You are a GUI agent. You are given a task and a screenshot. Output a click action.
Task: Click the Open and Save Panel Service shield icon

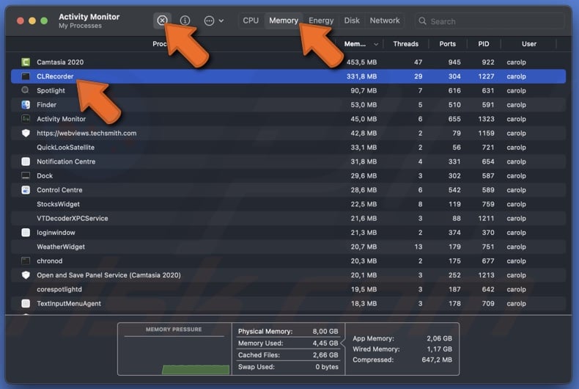(26, 275)
